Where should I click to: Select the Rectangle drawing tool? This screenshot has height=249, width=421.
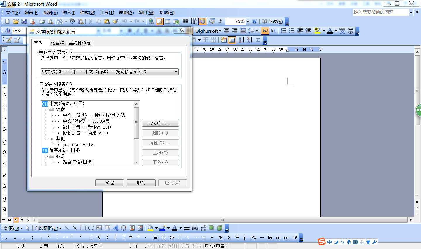[x=83, y=228]
